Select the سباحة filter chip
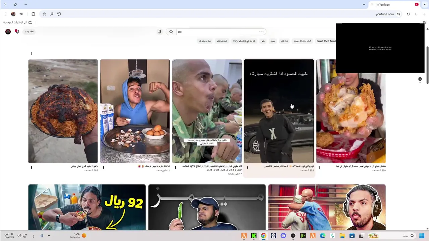The height and width of the screenshot is (241, 429). click(x=273, y=41)
